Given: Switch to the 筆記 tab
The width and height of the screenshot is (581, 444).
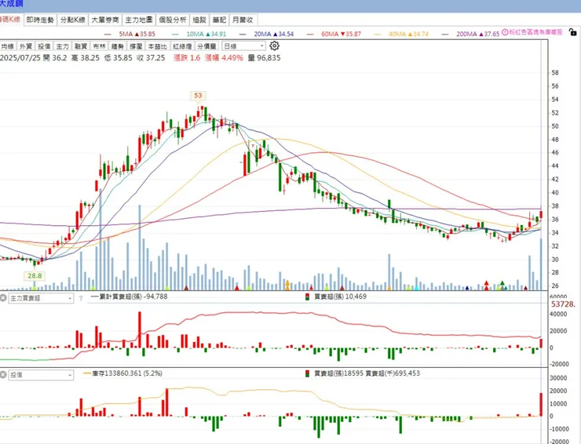Looking at the screenshot, I should [x=219, y=20].
